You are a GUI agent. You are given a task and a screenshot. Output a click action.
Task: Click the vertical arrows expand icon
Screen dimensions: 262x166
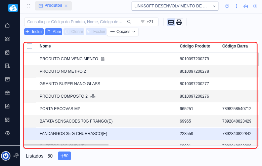(x=236, y=6)
